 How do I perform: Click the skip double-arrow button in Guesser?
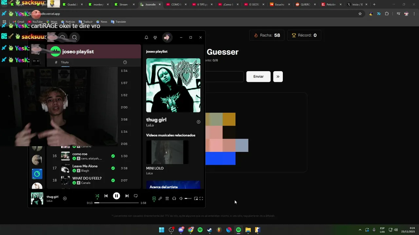[x=278, y=76]
